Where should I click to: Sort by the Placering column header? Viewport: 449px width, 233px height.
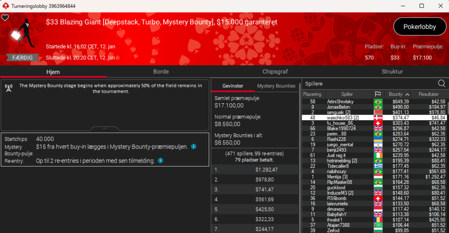coord(312,94)
